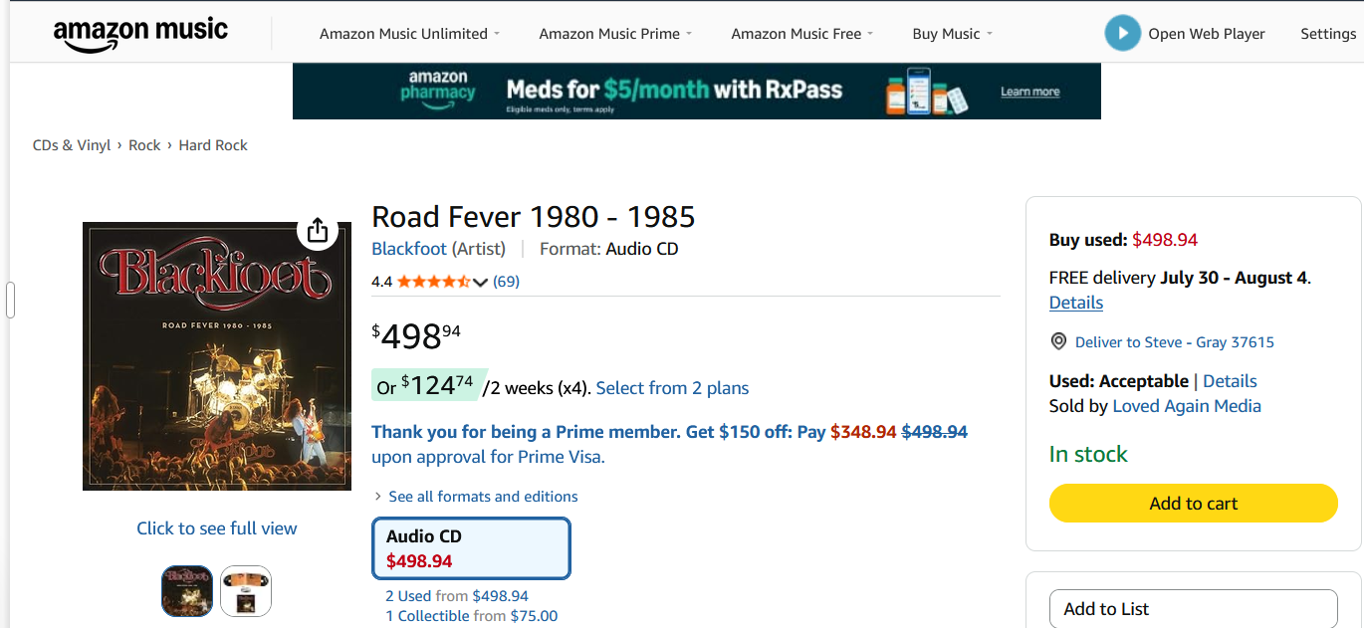Expand the rating breakdown chevron
Image resolution: width=1364 pixels, height=628 pixels.
pyautogui.click(x=480, y=283)
